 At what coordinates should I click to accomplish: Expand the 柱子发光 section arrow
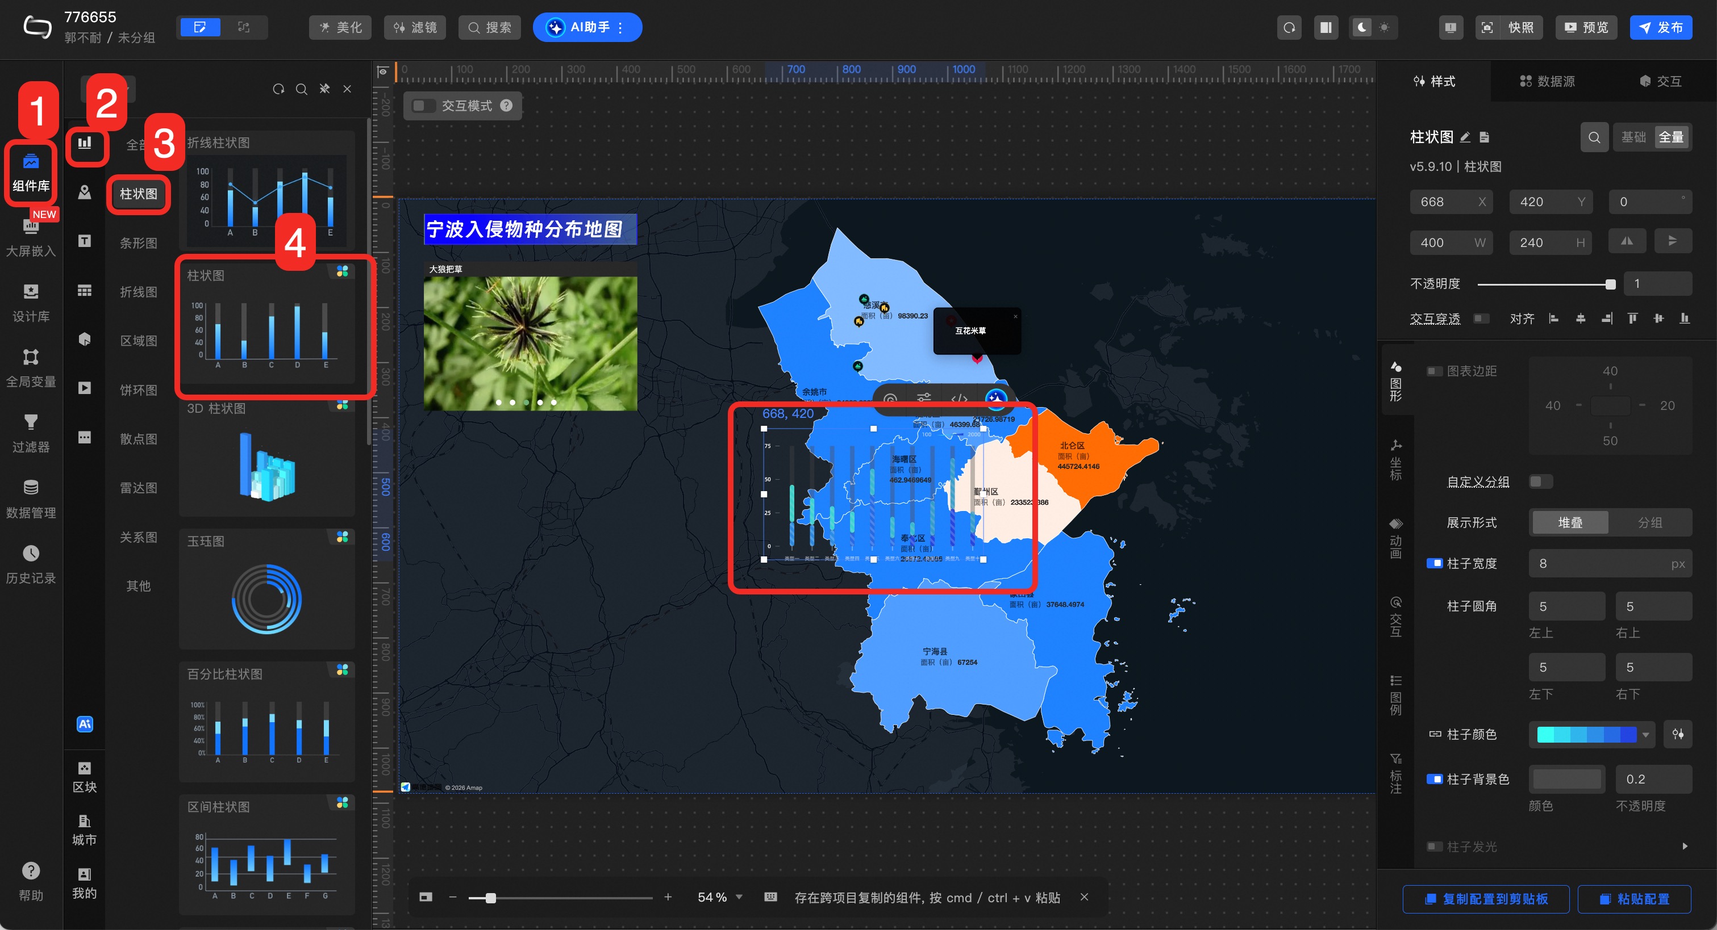1685,846
